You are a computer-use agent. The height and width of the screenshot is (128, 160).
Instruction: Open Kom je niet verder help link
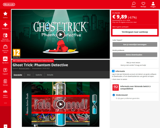tap(133, 65)
